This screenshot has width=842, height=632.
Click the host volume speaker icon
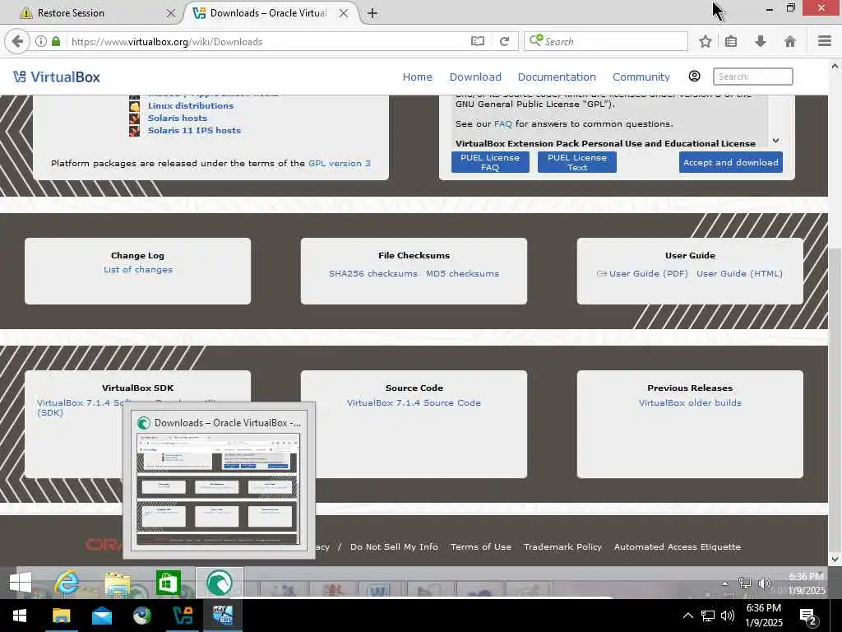tap(728, 616)
